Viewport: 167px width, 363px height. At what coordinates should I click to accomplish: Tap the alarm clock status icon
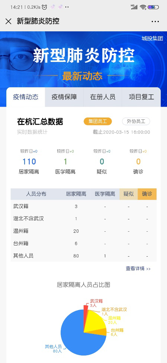point(44,7)
